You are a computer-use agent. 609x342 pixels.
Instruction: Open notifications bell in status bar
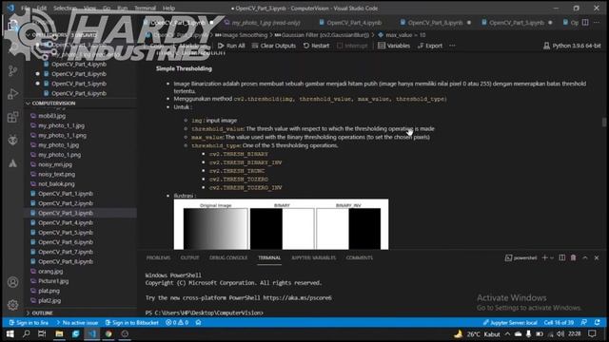[x=598, y=323]
